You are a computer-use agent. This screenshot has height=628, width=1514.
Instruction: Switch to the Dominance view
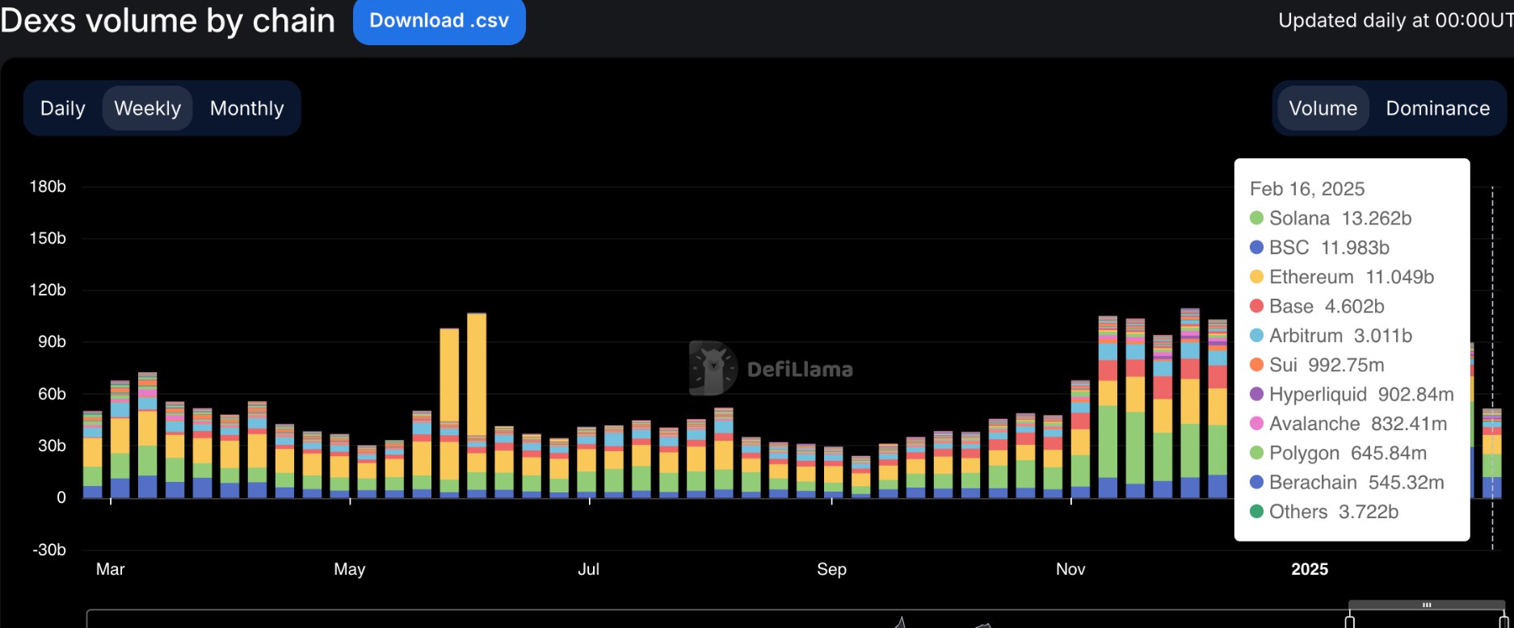coord(1437,108)
